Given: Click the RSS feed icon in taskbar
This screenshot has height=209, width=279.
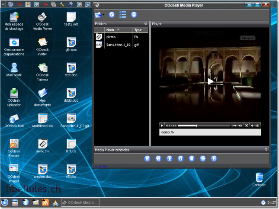Looking at the screenshot, I should [x=45, y=203].
